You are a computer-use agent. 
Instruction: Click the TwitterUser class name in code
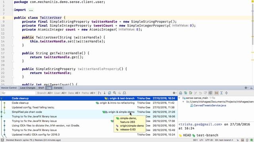click(51, 18)
